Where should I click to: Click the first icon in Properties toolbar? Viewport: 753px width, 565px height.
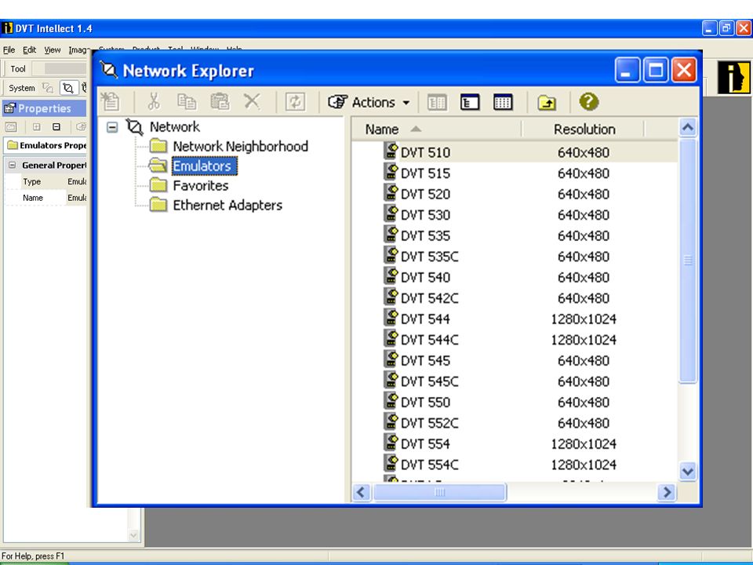click(11, 127)
